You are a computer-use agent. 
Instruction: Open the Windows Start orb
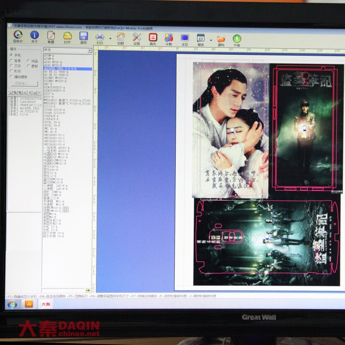coord(12,305)
